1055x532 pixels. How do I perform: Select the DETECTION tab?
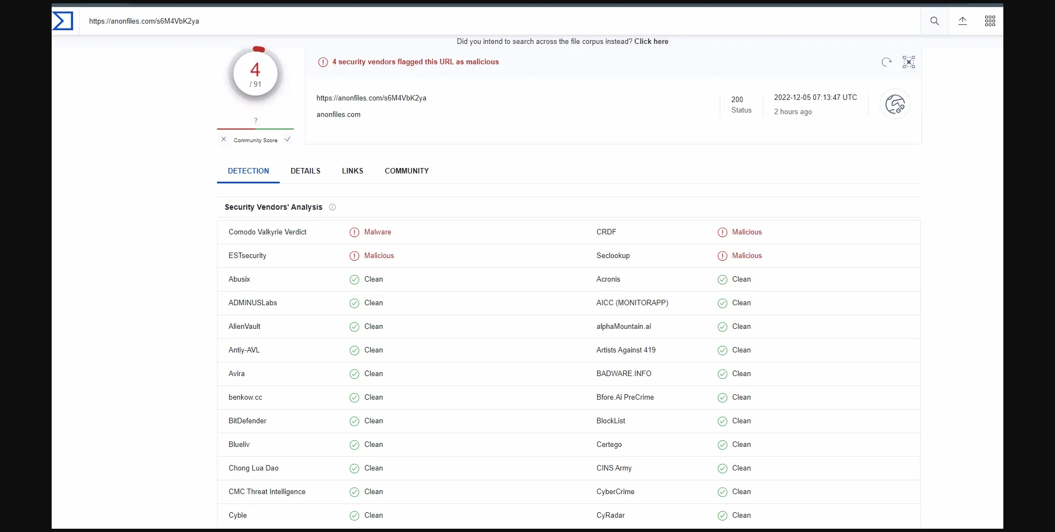(248, 171)
